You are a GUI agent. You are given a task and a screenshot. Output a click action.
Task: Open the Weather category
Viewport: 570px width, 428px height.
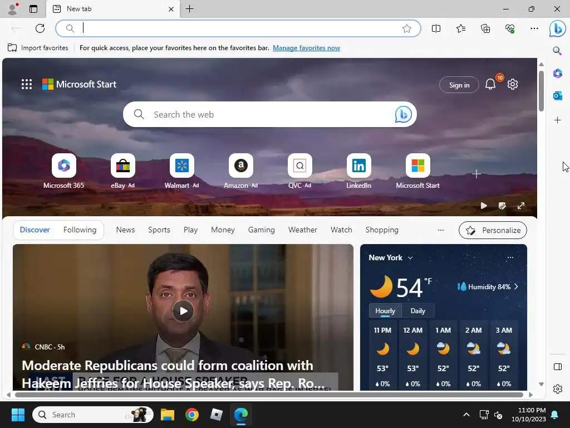[302, 230]
